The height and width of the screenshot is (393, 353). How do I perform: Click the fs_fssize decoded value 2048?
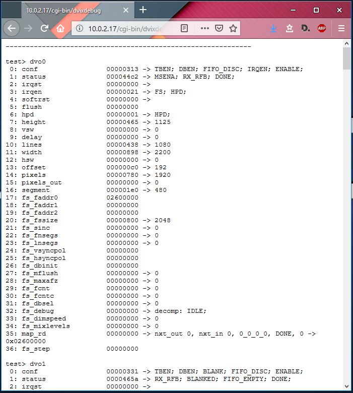pyautogui.click(x=163, y=220)
